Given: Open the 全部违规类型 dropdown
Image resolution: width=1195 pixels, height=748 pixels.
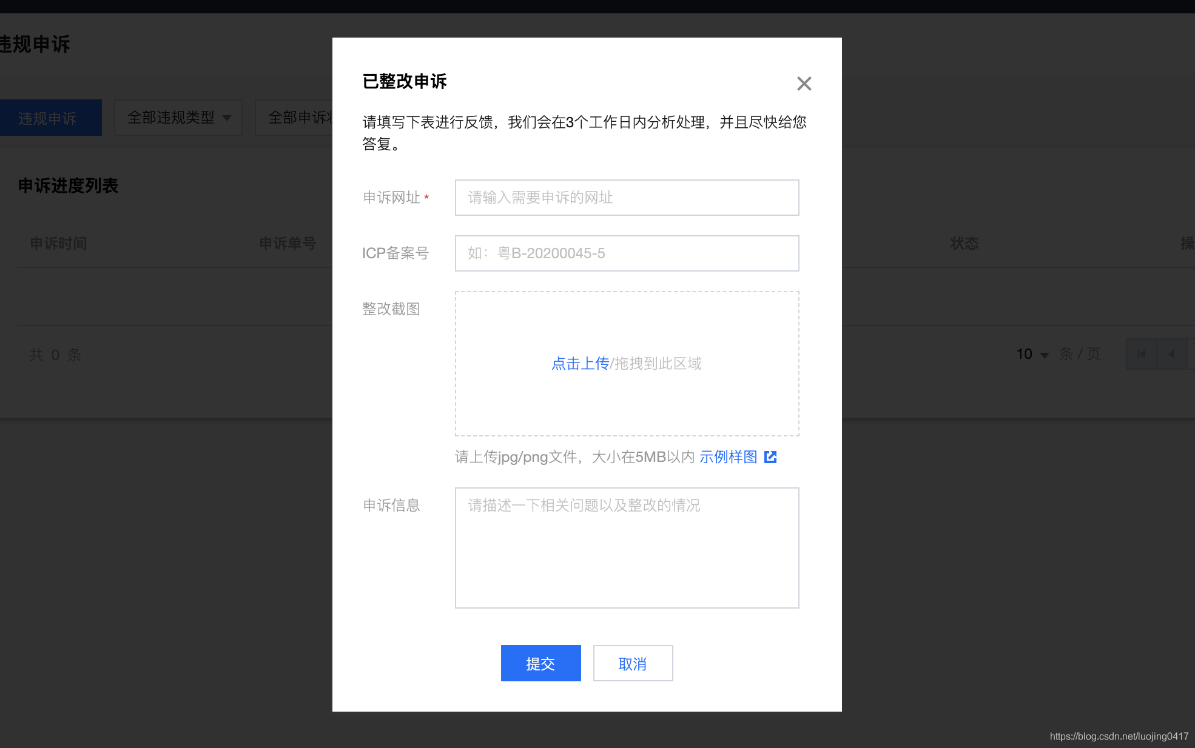Looking at the screenshot, I should [178, 118].
